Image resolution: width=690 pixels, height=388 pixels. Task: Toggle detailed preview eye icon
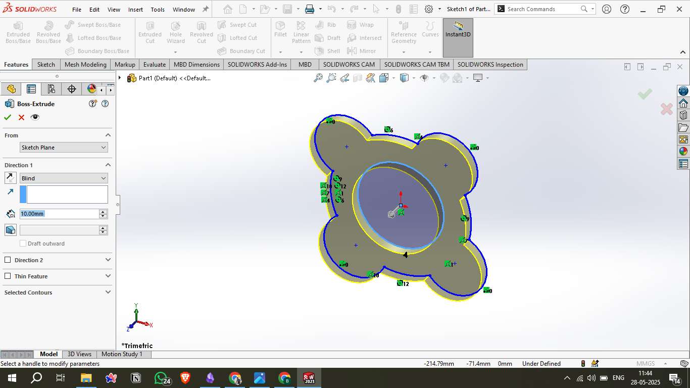(x=35, y=117)
